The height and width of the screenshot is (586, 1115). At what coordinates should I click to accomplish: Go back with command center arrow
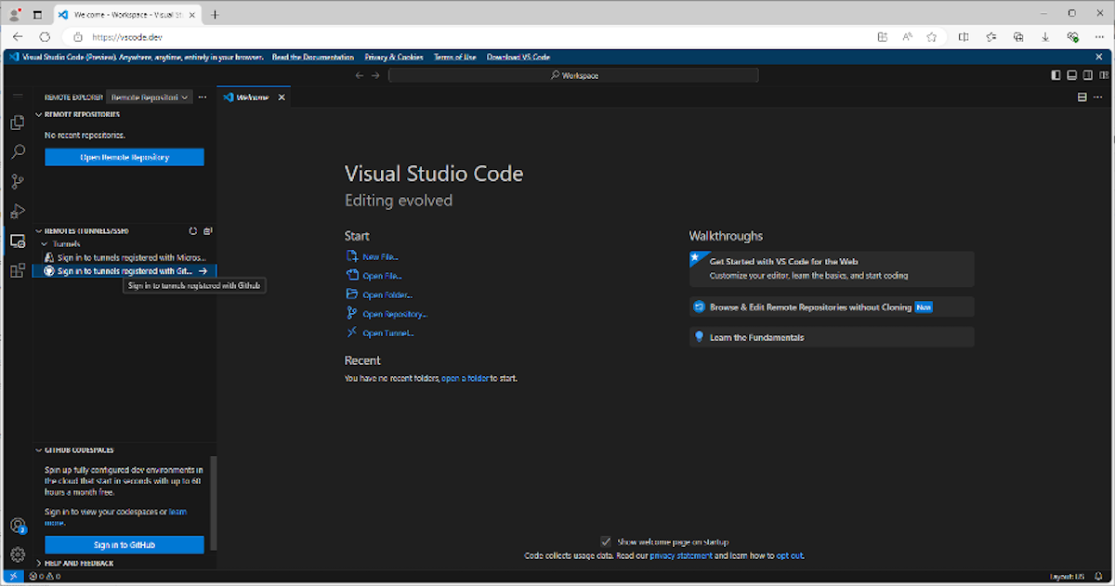360,75
